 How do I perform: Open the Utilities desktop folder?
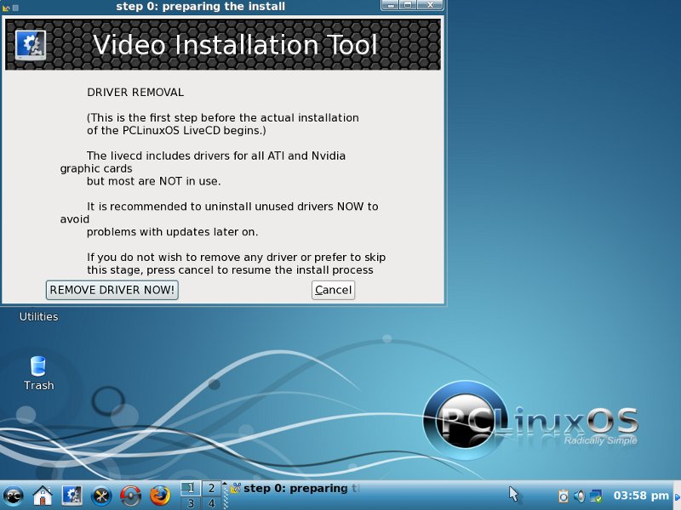coord(38,316)
